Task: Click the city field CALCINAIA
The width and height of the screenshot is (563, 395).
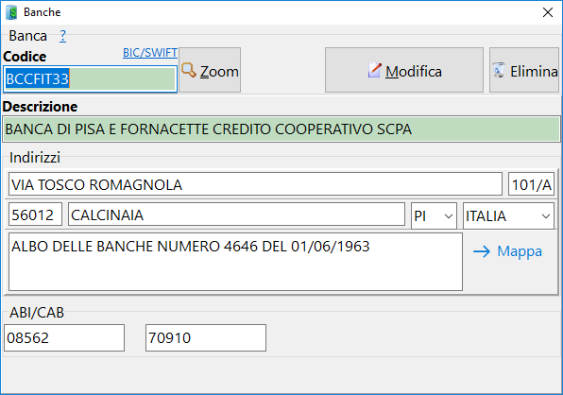Action: [x=236, y=215]
